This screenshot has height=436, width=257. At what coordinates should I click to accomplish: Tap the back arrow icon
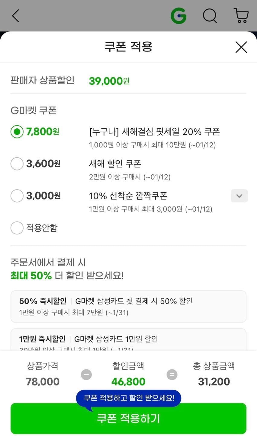tap(15, 16)
